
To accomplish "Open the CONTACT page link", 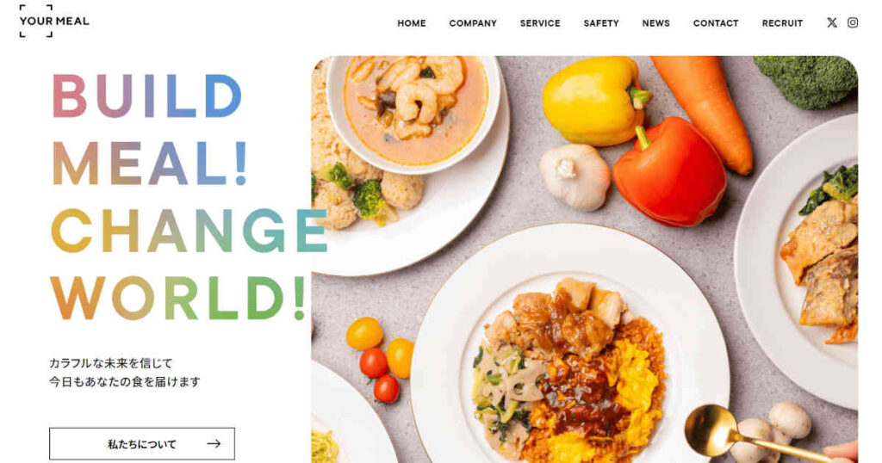I will click(716, 23).
